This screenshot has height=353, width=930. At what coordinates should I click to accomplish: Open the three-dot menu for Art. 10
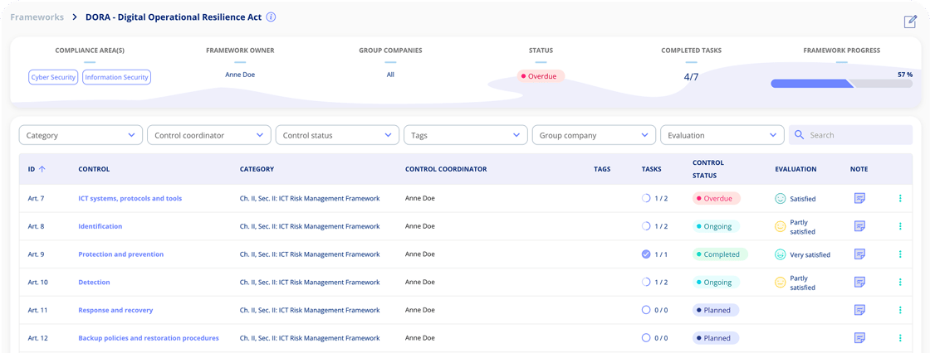pos(900,282)
